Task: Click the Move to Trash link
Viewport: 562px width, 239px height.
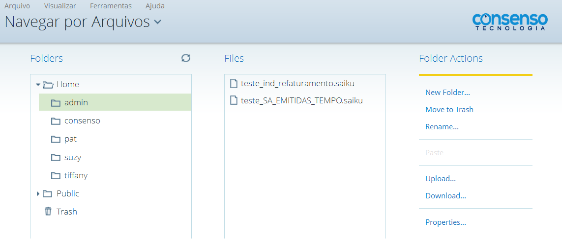Action: 449,110
